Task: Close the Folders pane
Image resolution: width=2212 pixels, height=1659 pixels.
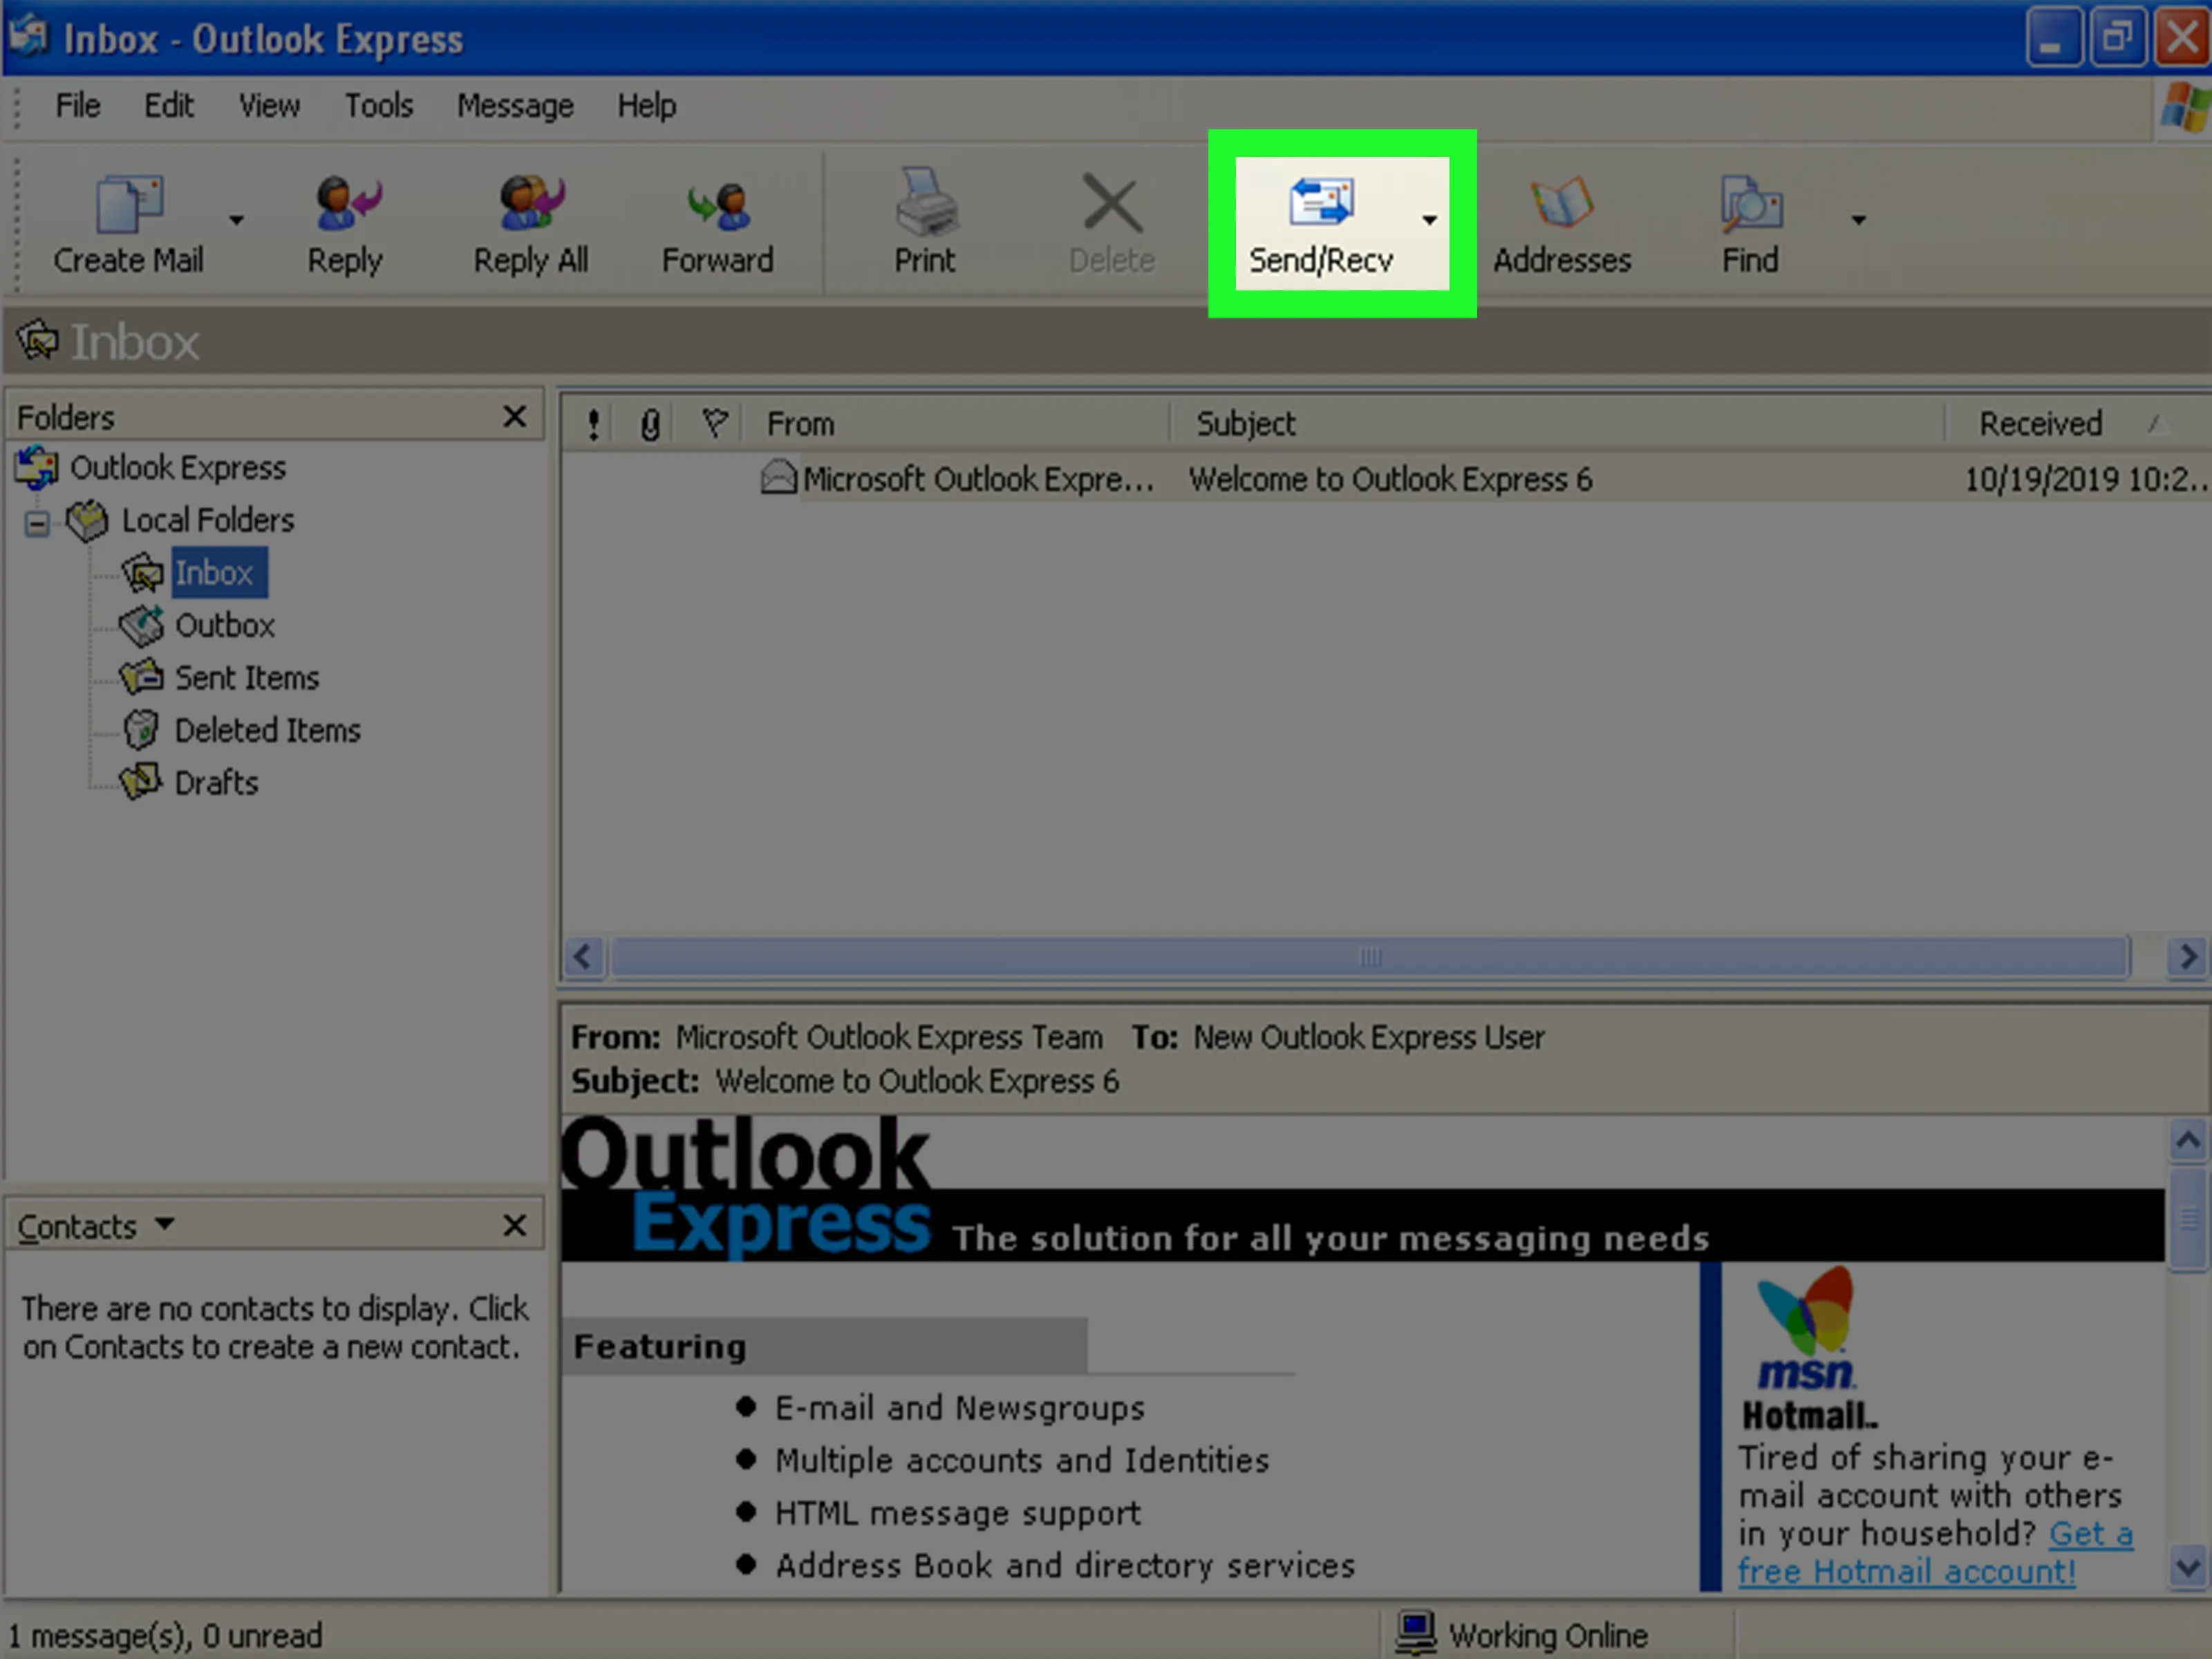Action: (x=514, y=416)
